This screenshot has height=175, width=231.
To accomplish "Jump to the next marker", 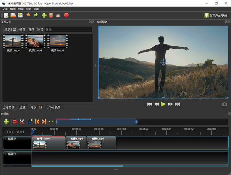I will point(44,122).
